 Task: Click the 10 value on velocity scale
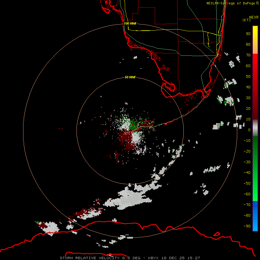pos(248,119)
